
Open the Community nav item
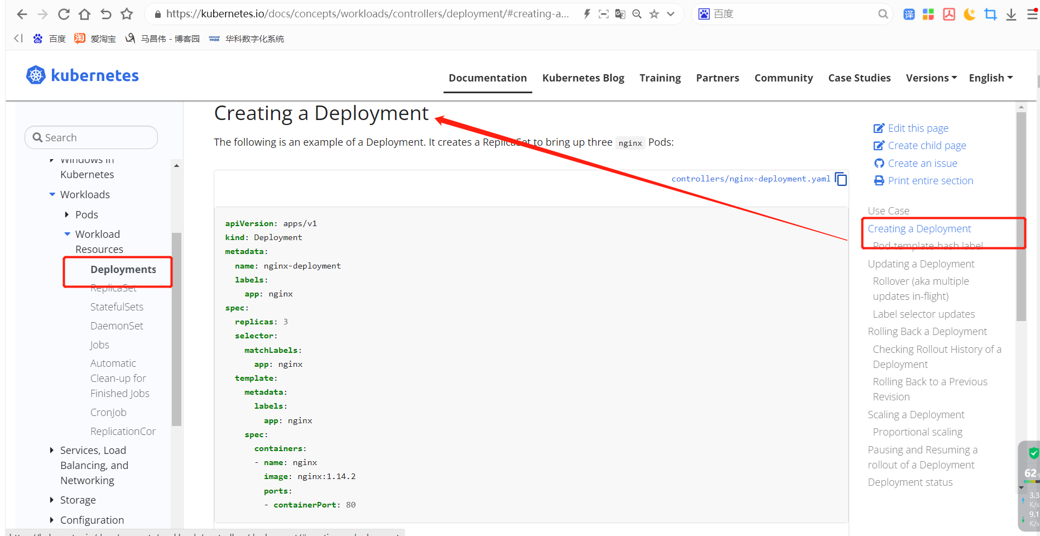[x=783, y=78]
